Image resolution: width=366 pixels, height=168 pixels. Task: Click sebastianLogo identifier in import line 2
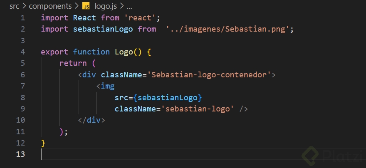pos(103,29)
